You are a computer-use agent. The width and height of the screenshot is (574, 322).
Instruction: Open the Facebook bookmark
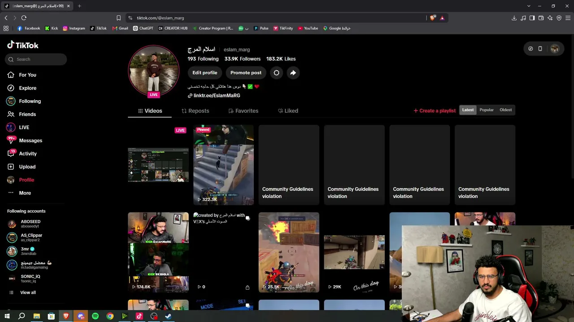pyautogui.click(x=29, y=28)
